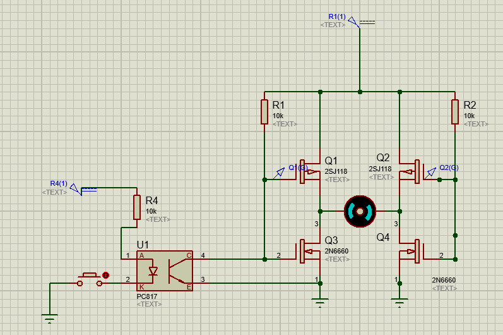The height and width of the screenshot is (335, 503).
Task: Click ground symbol below Q3
Action: pos(320,303)
